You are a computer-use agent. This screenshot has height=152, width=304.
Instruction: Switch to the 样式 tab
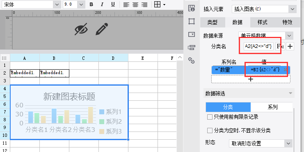[x=263, y=22]
